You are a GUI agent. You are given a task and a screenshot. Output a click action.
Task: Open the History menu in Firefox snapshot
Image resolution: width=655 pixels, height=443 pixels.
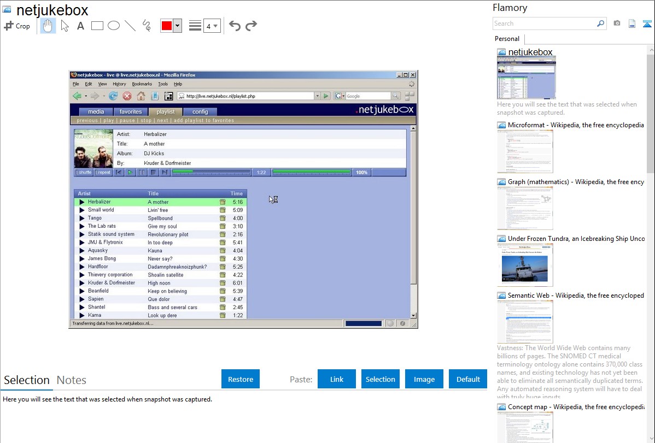[119, 84]
